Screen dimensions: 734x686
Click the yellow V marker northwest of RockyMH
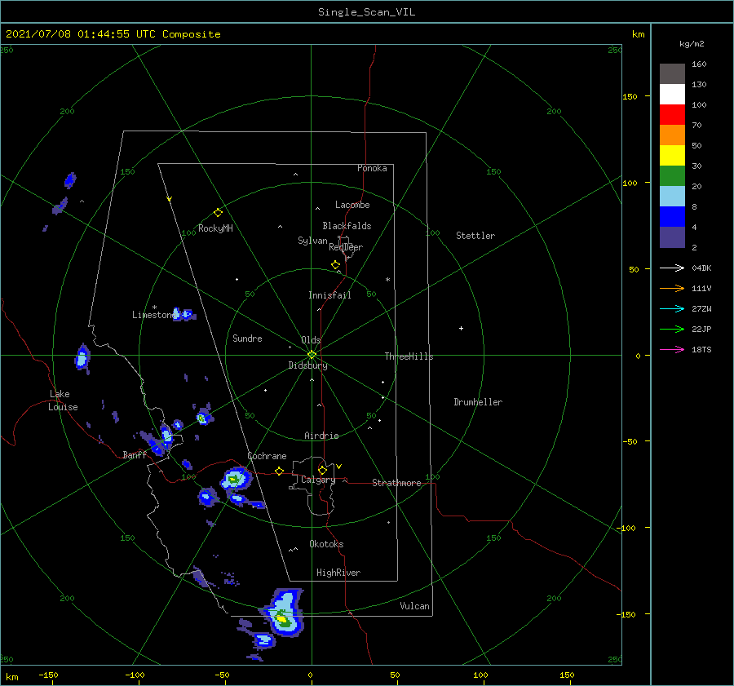170,199
